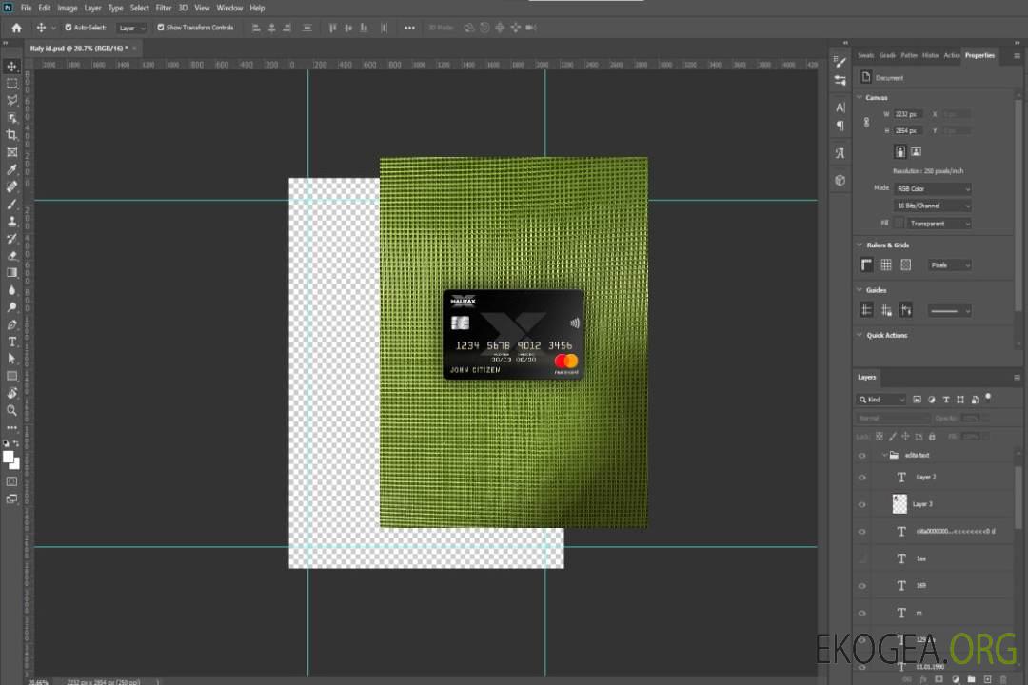Click the canvas Width input field

pyautogui.click(x=908, y=114)
